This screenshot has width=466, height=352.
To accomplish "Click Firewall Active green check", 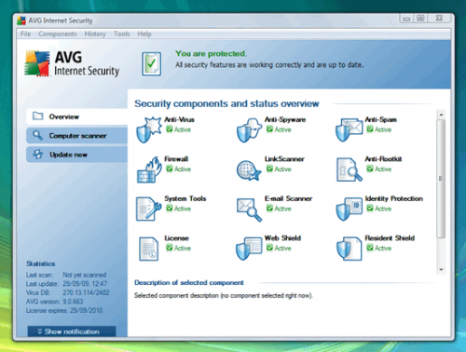I will pos(169,169).
